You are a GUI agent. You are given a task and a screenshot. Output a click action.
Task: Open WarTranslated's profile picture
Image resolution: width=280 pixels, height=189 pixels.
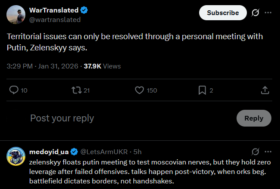(x=15, y=15)
